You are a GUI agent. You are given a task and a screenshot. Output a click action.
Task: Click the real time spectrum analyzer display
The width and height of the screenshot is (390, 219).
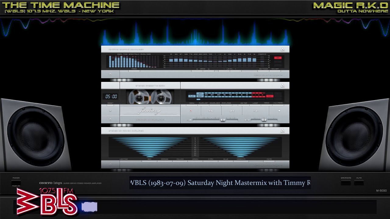click(134, 61)
